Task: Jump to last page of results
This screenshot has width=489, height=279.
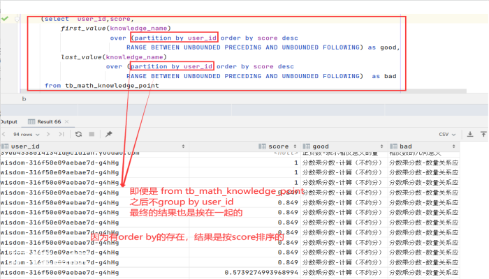Action: click(x=61, y=134)
